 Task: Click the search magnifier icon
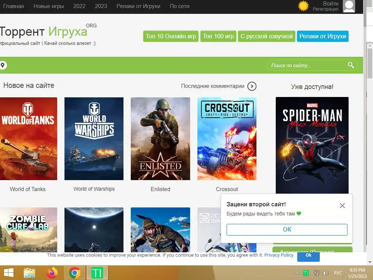pyautogui.click(x=351, y=65)
